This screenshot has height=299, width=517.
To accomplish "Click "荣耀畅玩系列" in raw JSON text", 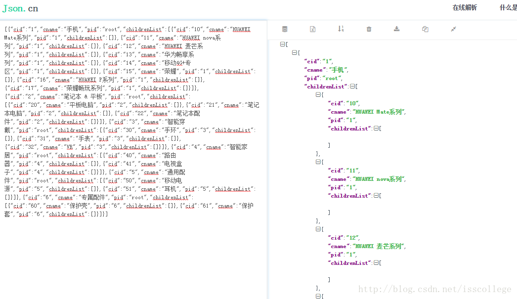I will pyautogui.click(x=84, y=88).
